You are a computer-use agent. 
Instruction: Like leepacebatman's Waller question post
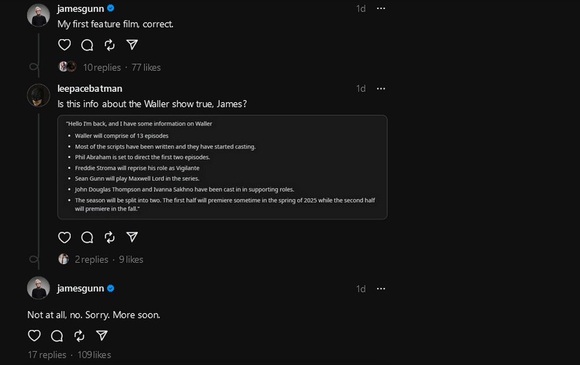click(x=65, y=237)
